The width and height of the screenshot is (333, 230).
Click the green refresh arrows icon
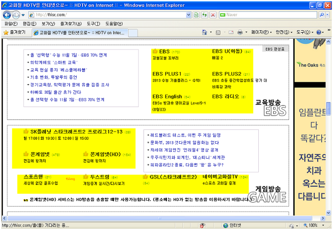[x=205, y=15]
